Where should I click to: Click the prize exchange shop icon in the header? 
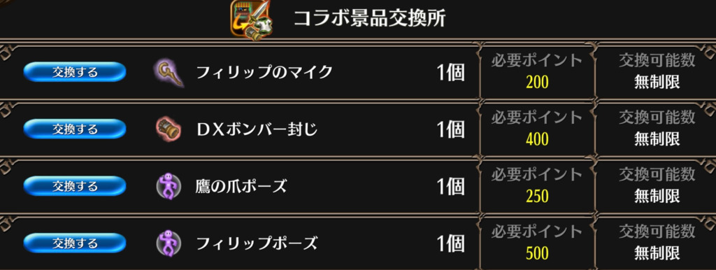pos(251,20)
